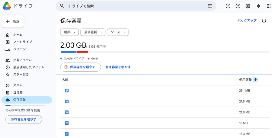Expand the パソコン tree arrow
This screenshot has height=138, width=272.
tap(4, 49)
